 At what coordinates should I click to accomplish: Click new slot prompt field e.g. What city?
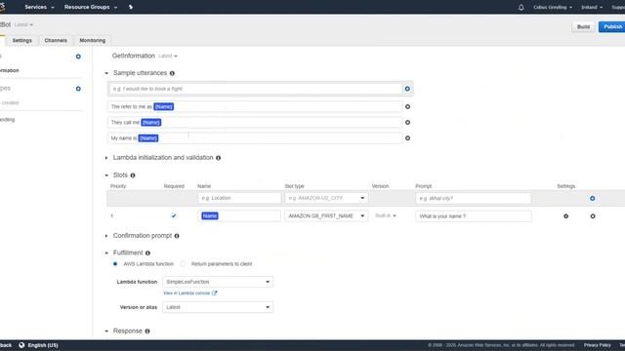(473, 198)
